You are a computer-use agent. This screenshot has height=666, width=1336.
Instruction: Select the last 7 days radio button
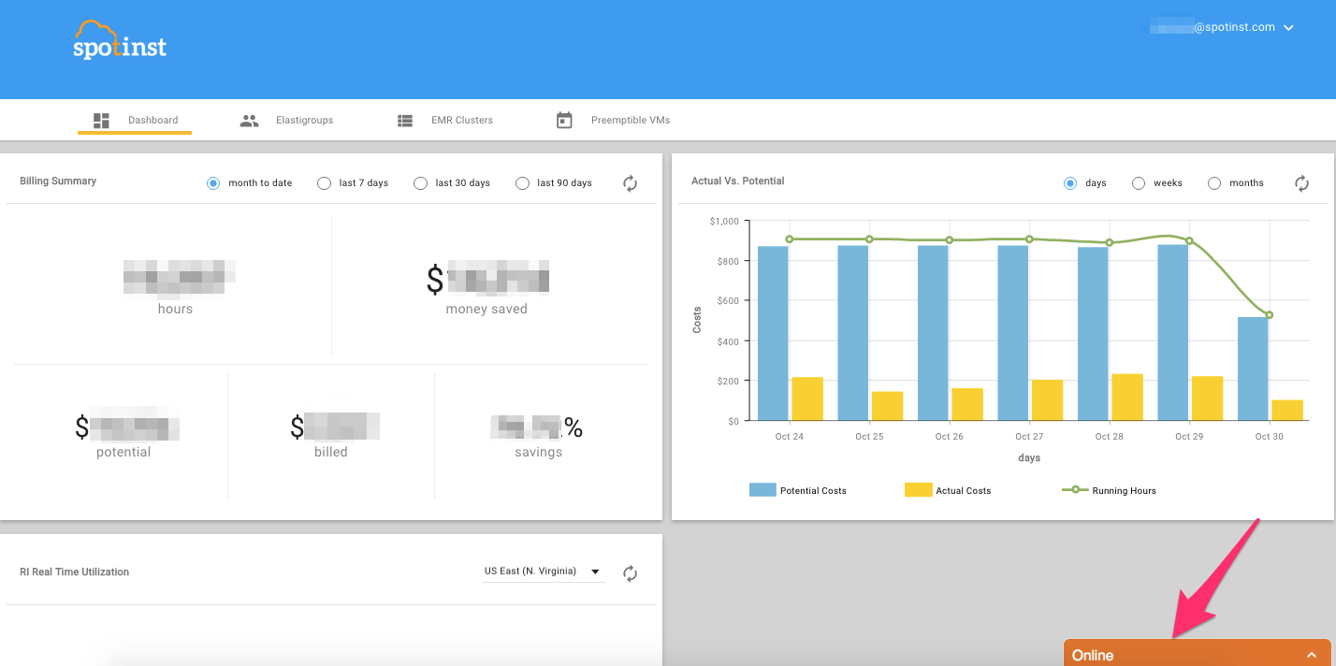pyautogui.click(x=325, y=183)
